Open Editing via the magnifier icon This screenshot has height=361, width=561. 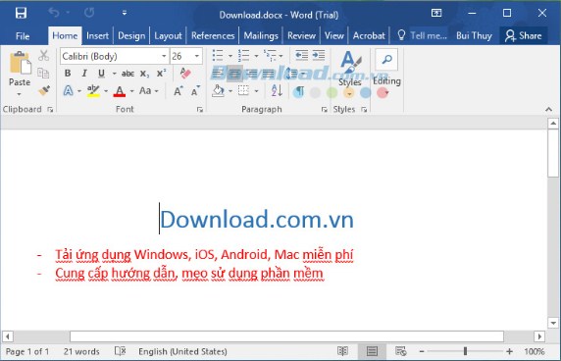(x=386, y=60)
